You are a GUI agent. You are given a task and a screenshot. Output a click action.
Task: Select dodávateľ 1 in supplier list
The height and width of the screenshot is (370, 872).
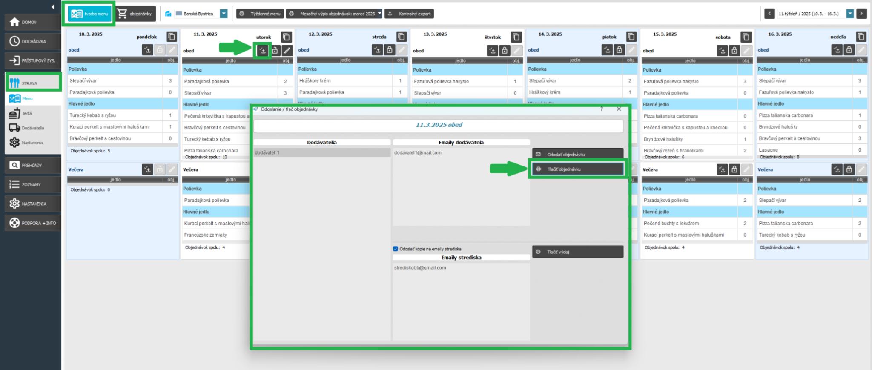(321, 152)
